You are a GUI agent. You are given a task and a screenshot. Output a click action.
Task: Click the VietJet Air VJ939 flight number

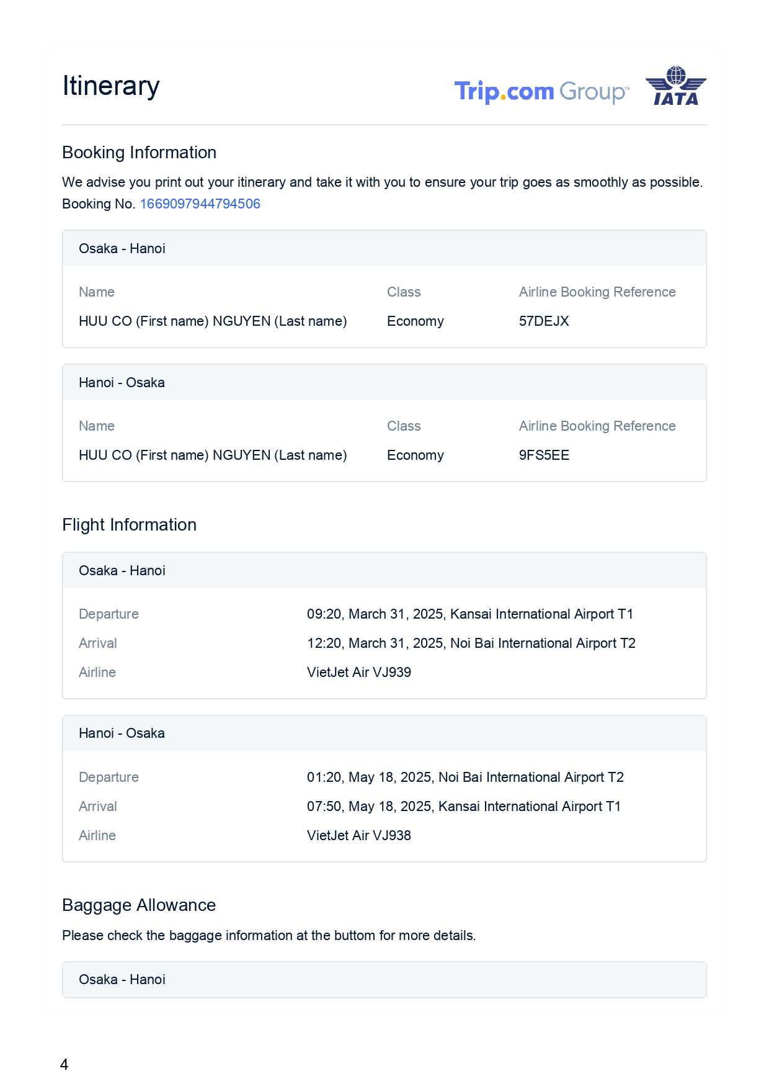point(358,673)
